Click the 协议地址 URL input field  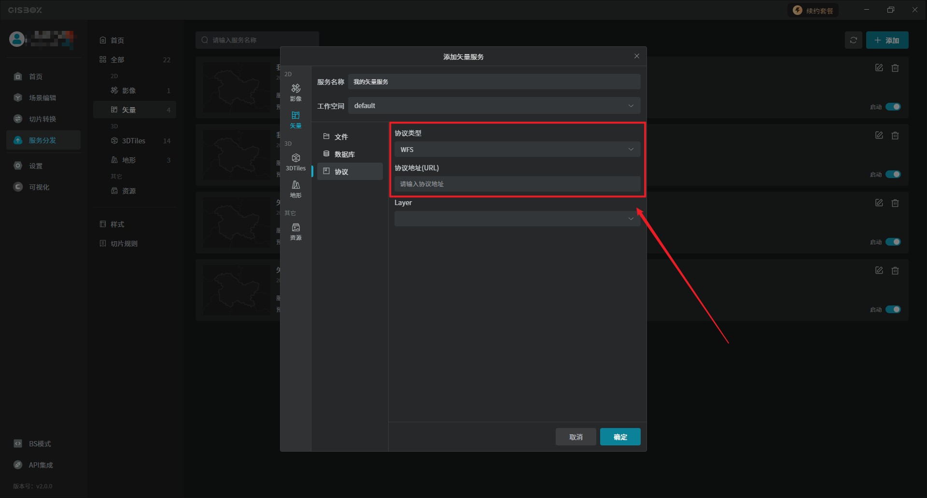[x=517, y=184]
